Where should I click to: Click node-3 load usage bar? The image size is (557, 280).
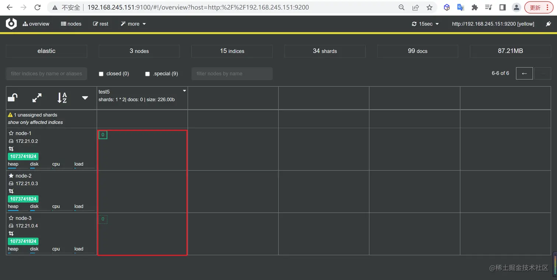tap(84, 253)
